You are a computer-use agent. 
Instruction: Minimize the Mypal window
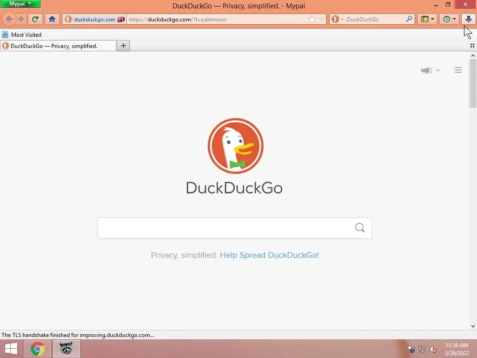(436, 5)
